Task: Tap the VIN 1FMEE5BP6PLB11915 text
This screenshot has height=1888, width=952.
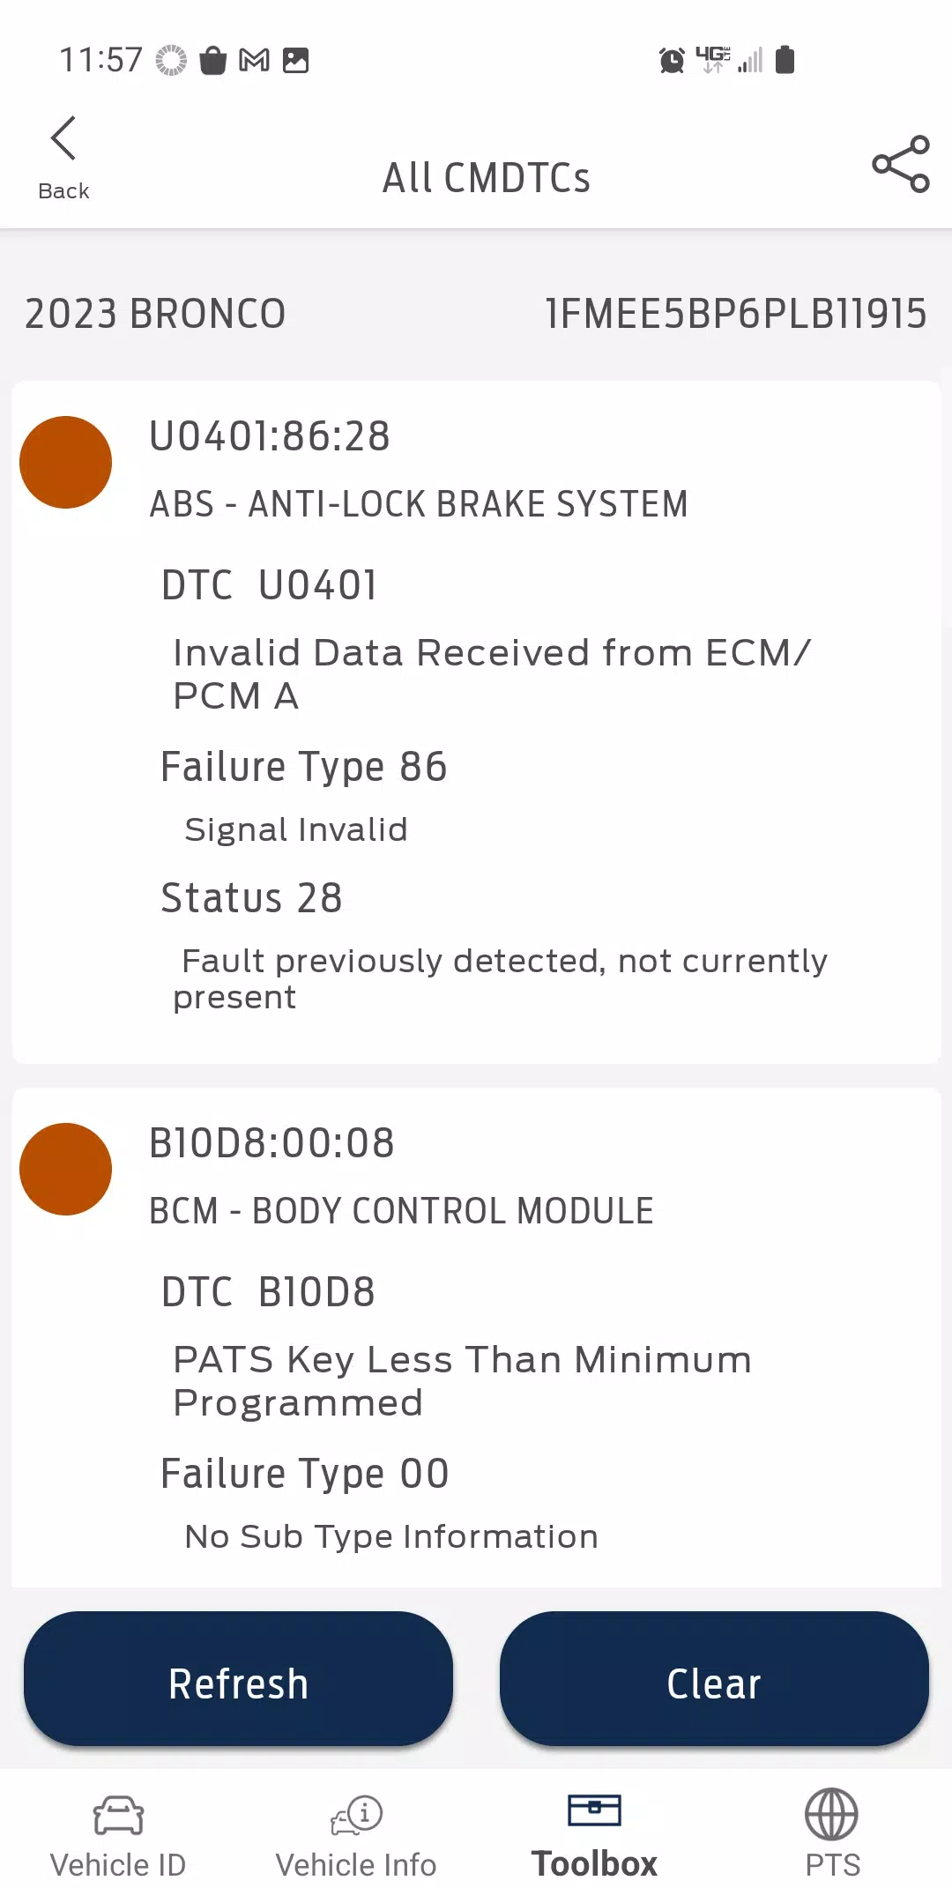Action: 736,314
